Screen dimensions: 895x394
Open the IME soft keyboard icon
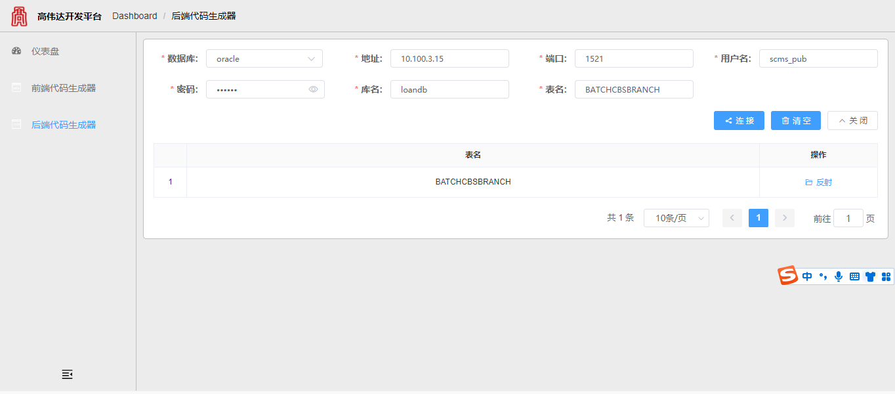tap(854, 276)
